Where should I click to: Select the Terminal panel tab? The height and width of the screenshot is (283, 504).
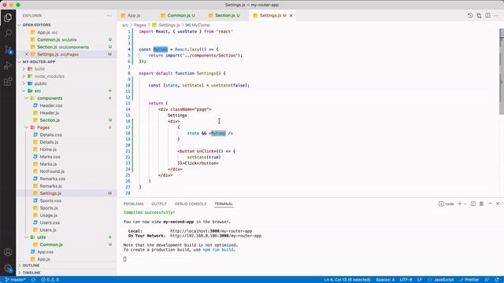coord(224,204)
